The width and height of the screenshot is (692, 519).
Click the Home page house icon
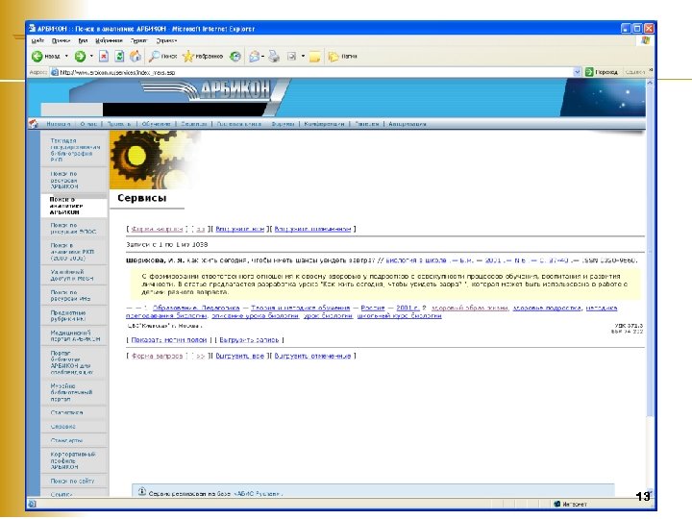pyautogui.click(x=136, y=56)
